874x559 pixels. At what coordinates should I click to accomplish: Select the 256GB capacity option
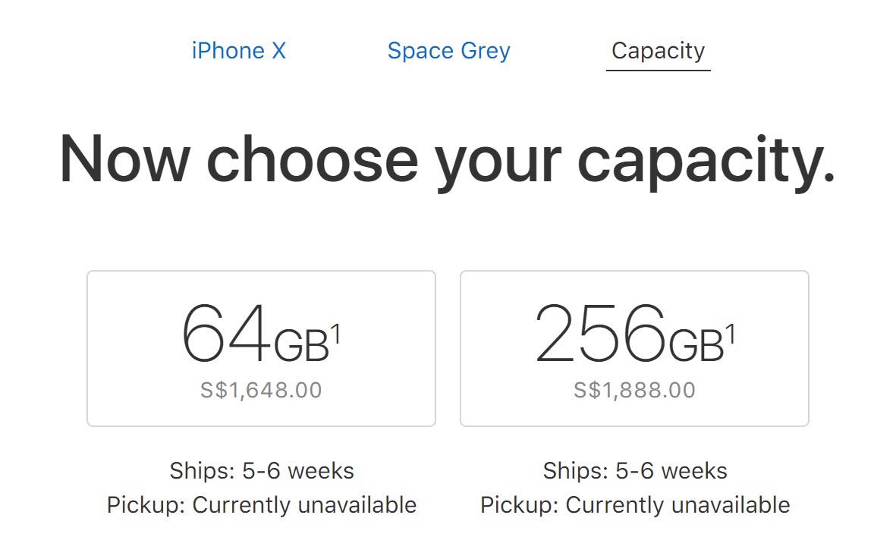pyautogui.click(x=634, y=347)
